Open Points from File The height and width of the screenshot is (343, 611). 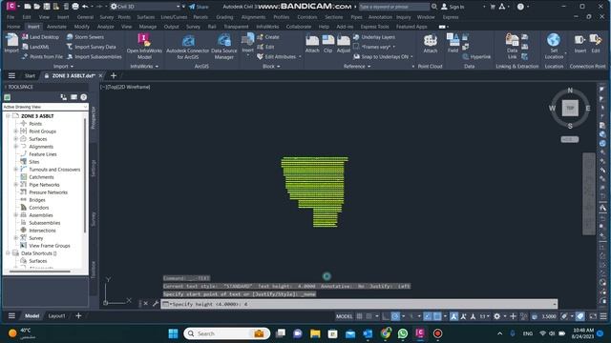42,57
